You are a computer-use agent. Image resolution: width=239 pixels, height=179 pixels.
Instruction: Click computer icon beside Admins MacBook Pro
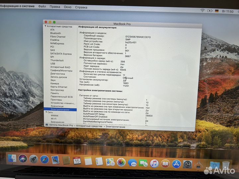pyautogui.click(x=47, y=125)
